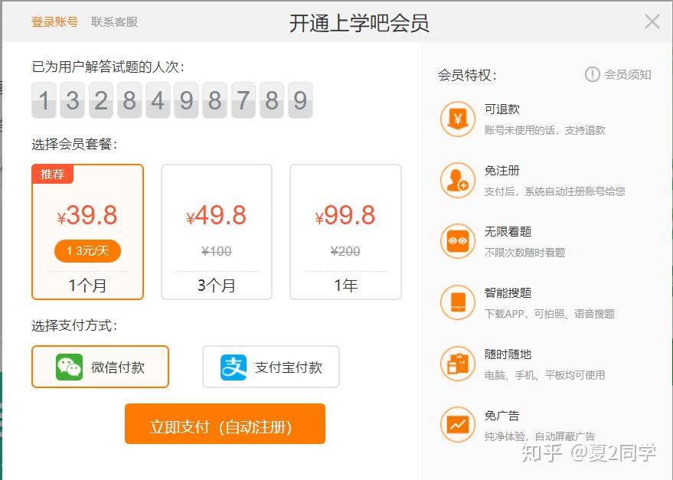Viewport: 673px width, 480px height.
Task: Click the 会员须知 text link
Action: pyautogui.click(x=628, y=75)
